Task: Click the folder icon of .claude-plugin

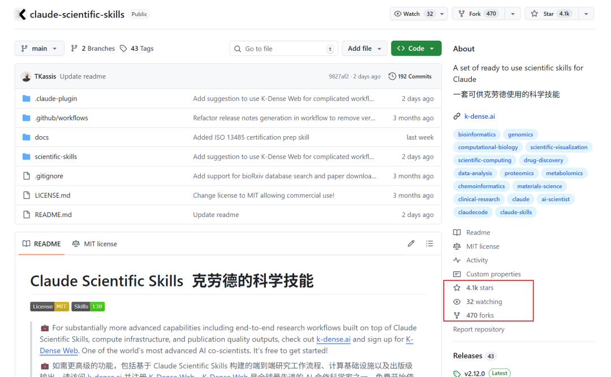Action: 26,98
